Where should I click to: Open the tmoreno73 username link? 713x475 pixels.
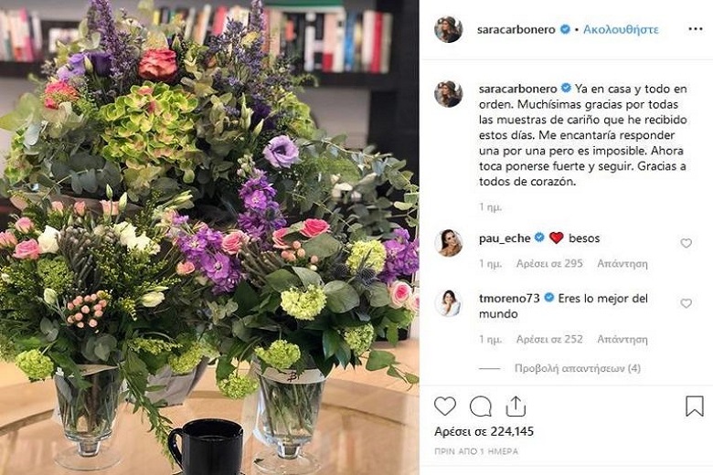(x=509, y=298)
